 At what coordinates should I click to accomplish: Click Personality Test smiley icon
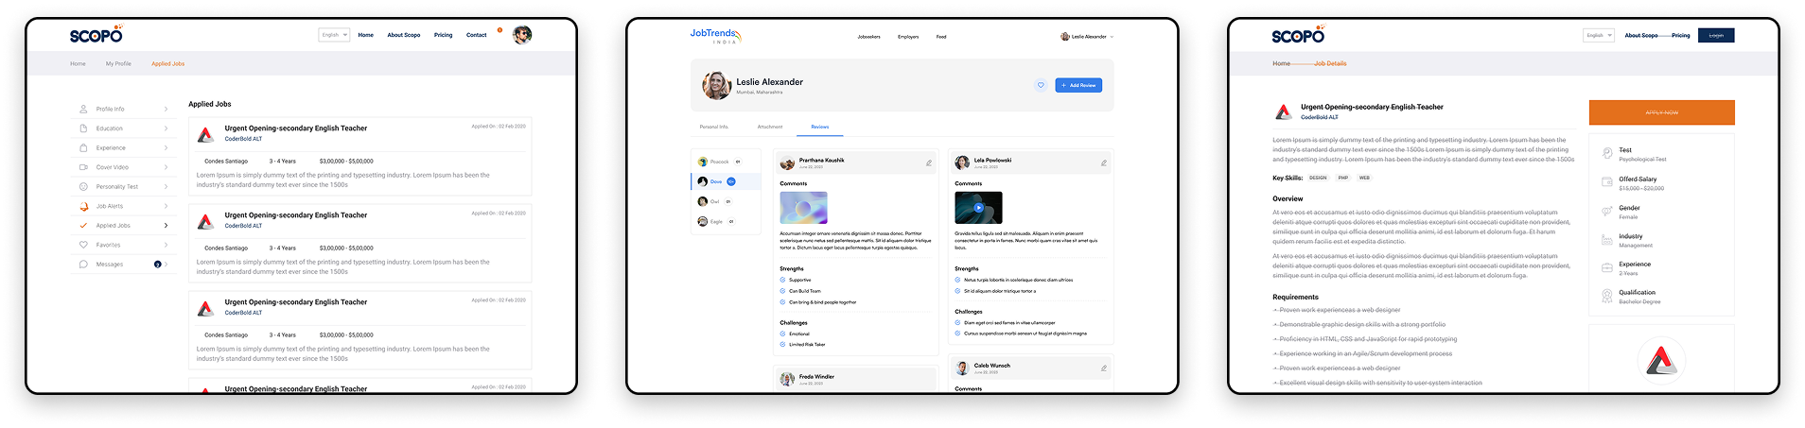click(83, 186)
